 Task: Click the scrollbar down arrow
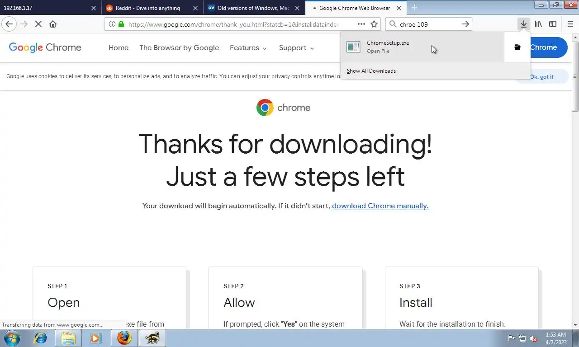coord(575,325)
